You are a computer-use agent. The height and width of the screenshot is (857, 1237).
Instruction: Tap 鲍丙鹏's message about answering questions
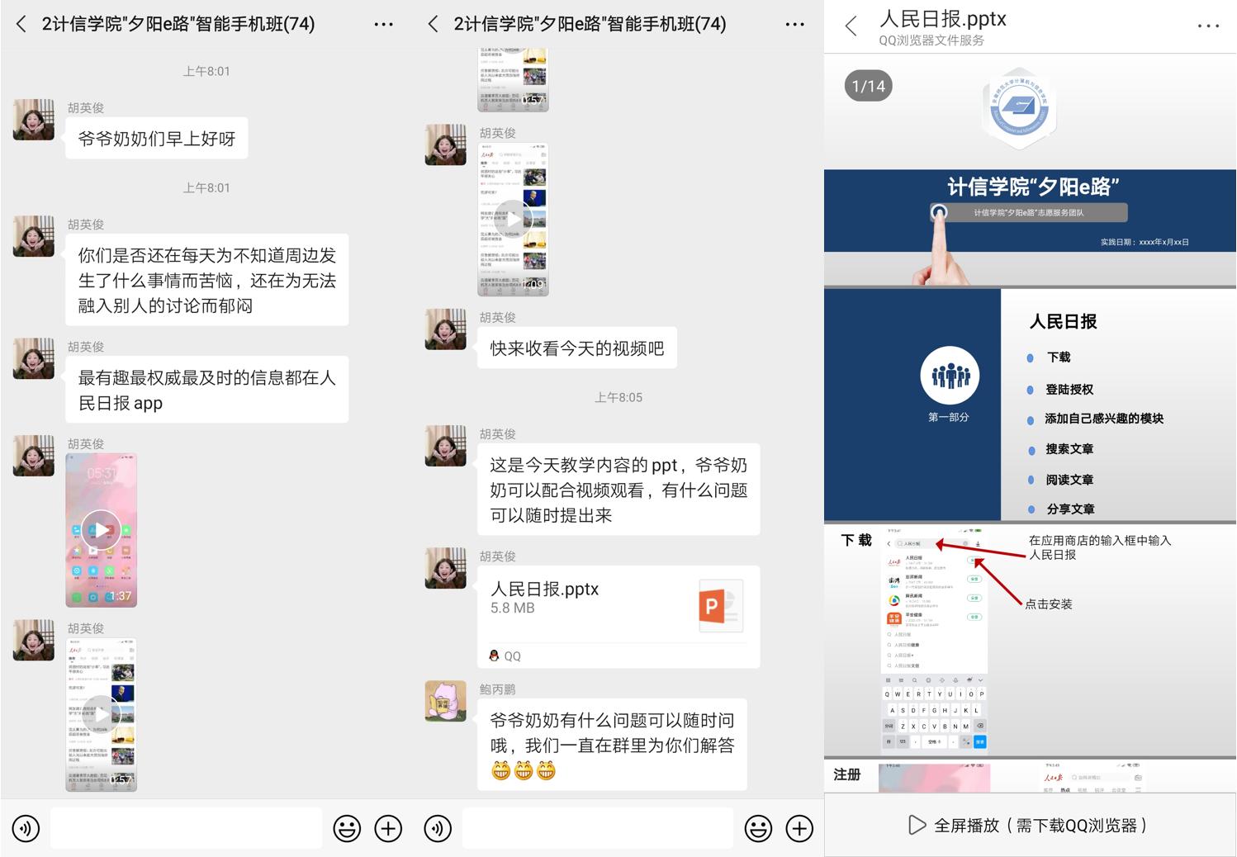[612, 745]
